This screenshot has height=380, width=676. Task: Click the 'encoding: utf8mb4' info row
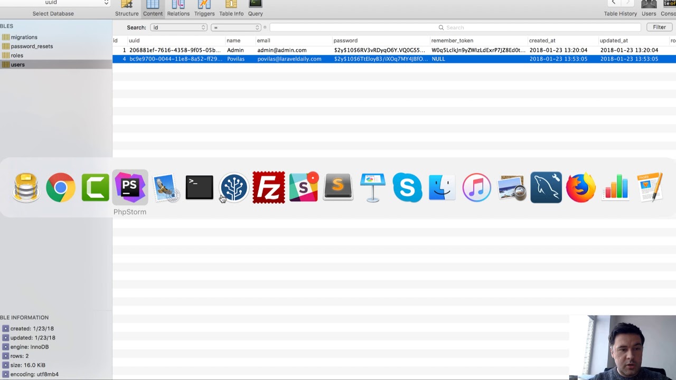(x=34, y=374)
